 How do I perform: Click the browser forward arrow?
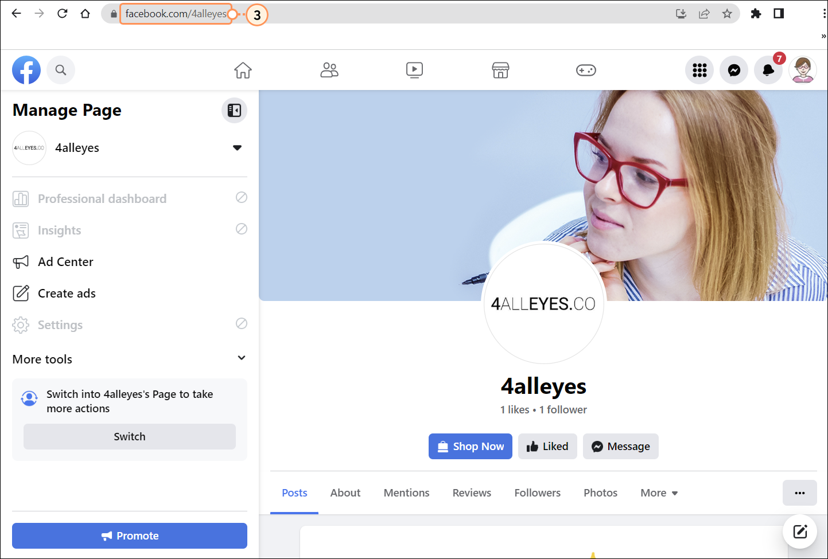pyautogui.click(x=39, y=13)
